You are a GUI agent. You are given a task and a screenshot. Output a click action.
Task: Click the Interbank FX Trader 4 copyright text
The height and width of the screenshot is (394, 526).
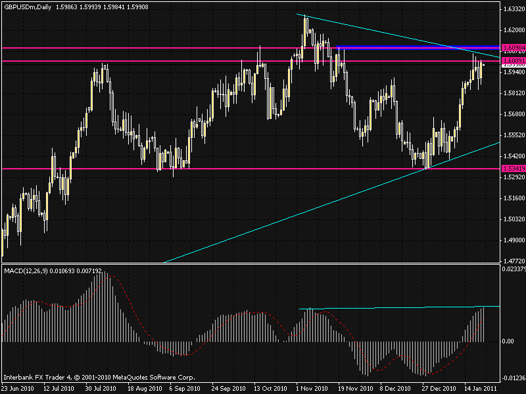[x=99, y=378]
